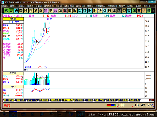The height and width of the screenshot is (117, 157).
Task: Click the 智 toolbar button
Action: coord(70,10)
